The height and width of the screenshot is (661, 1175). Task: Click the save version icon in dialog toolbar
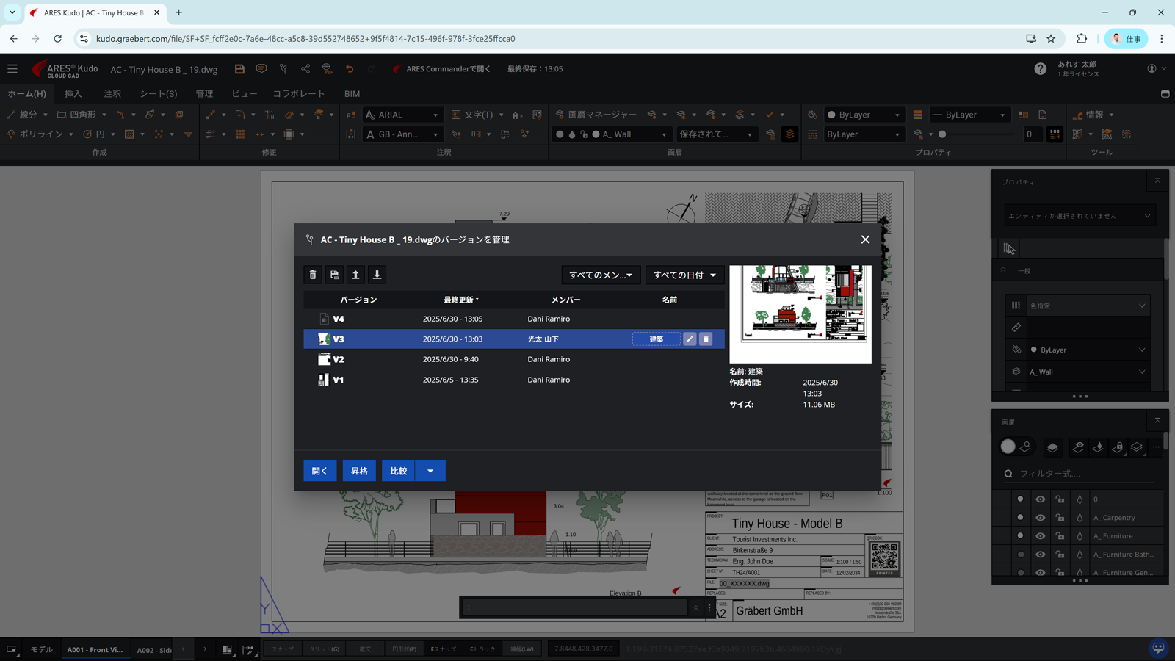coord(334,275)
